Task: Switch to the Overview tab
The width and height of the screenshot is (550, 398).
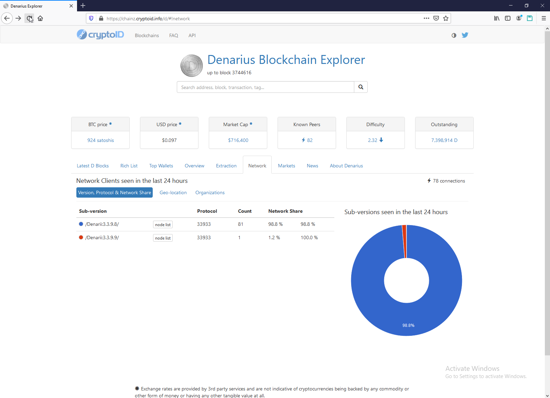Action: coord(194,166)
